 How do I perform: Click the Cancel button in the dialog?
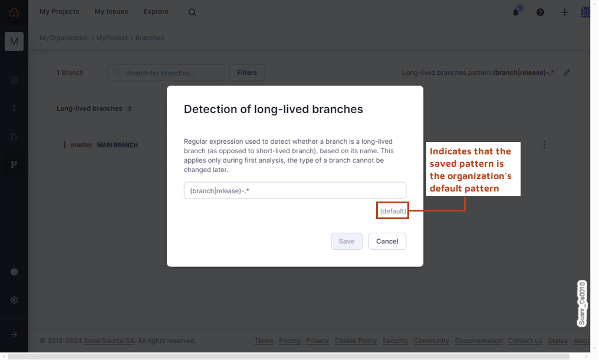(387, 241)
